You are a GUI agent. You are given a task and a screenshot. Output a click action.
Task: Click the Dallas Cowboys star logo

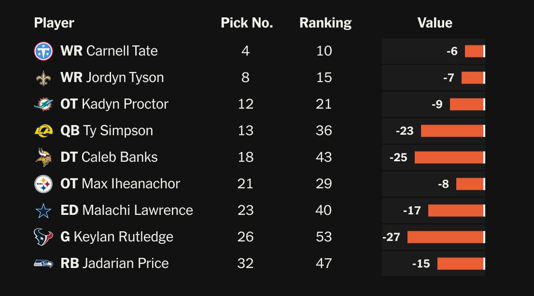coord(43,211)
